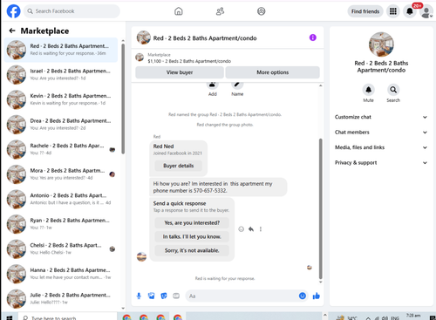Click taskbar clock showing 7:28 am

413,317
